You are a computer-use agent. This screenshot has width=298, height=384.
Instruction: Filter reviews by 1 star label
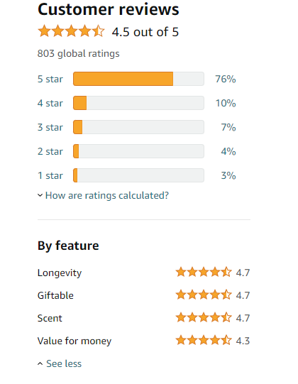50,175
